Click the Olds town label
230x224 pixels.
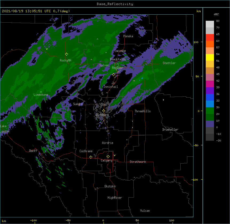click(x=104, y=105)
